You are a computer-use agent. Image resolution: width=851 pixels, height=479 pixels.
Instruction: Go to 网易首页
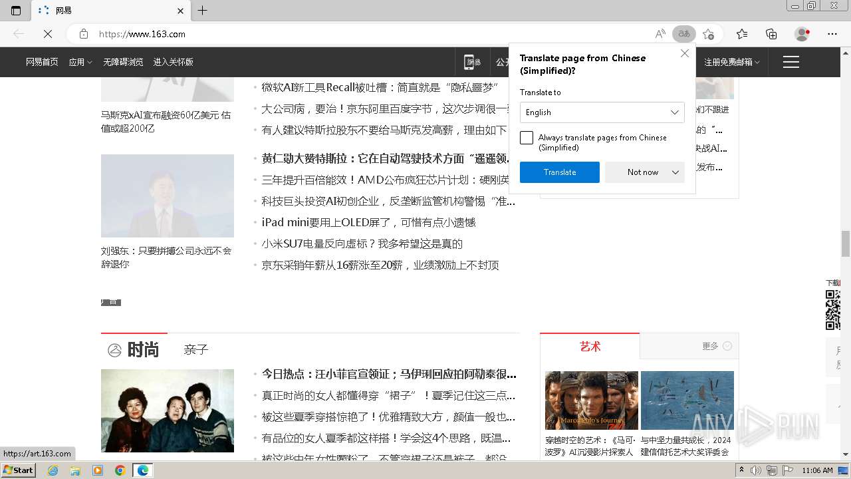(42, 62)
